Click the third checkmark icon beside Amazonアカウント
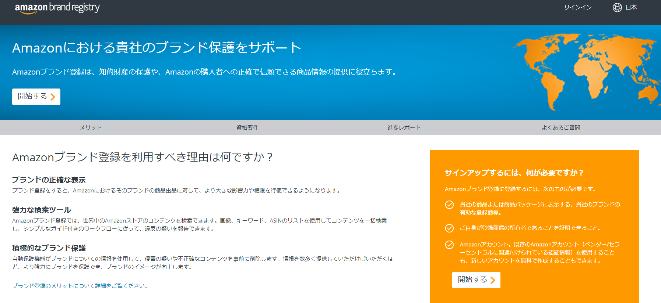 449,245
